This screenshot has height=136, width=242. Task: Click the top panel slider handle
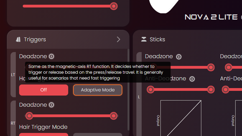pos(114,6)
